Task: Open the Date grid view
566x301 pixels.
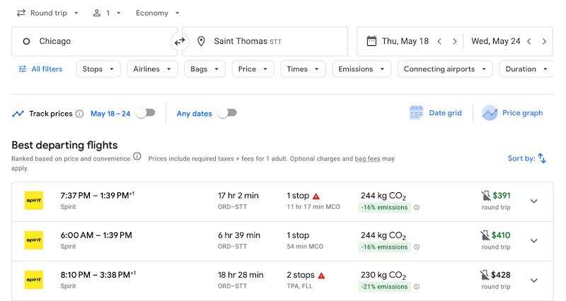Action: click(x=436, y=113)
